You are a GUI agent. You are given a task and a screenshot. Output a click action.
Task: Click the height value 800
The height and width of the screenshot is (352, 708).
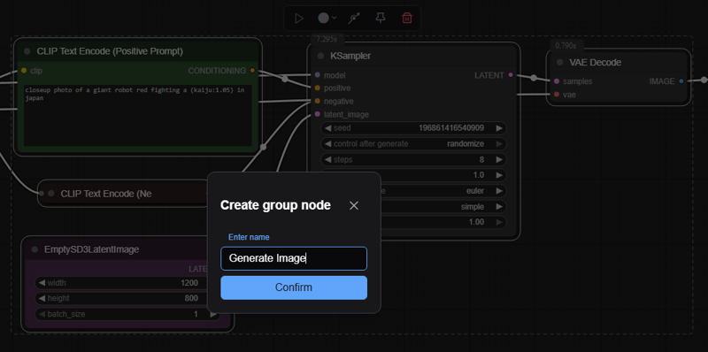pos(191,298)
